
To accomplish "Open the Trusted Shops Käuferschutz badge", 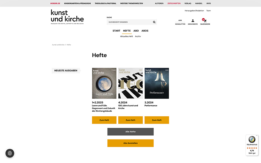I will pos(252,145).
